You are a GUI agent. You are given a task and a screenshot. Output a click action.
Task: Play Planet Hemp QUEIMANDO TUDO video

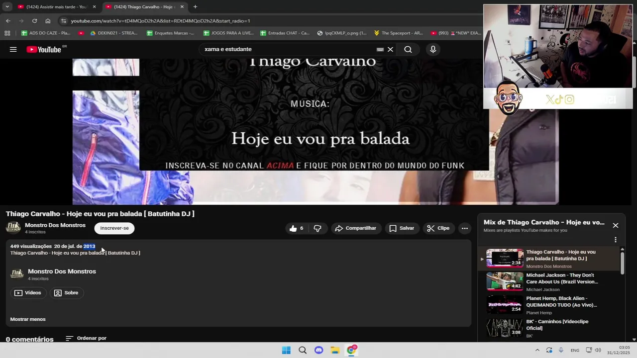point(549,305)
